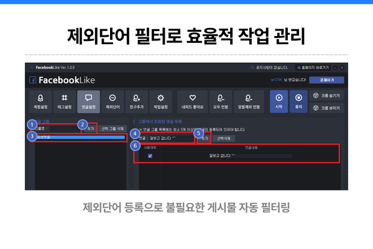Click 크롬 숨기기 hide Chrome button
This screenshot has width=373, height=249.
coord(326,95)
